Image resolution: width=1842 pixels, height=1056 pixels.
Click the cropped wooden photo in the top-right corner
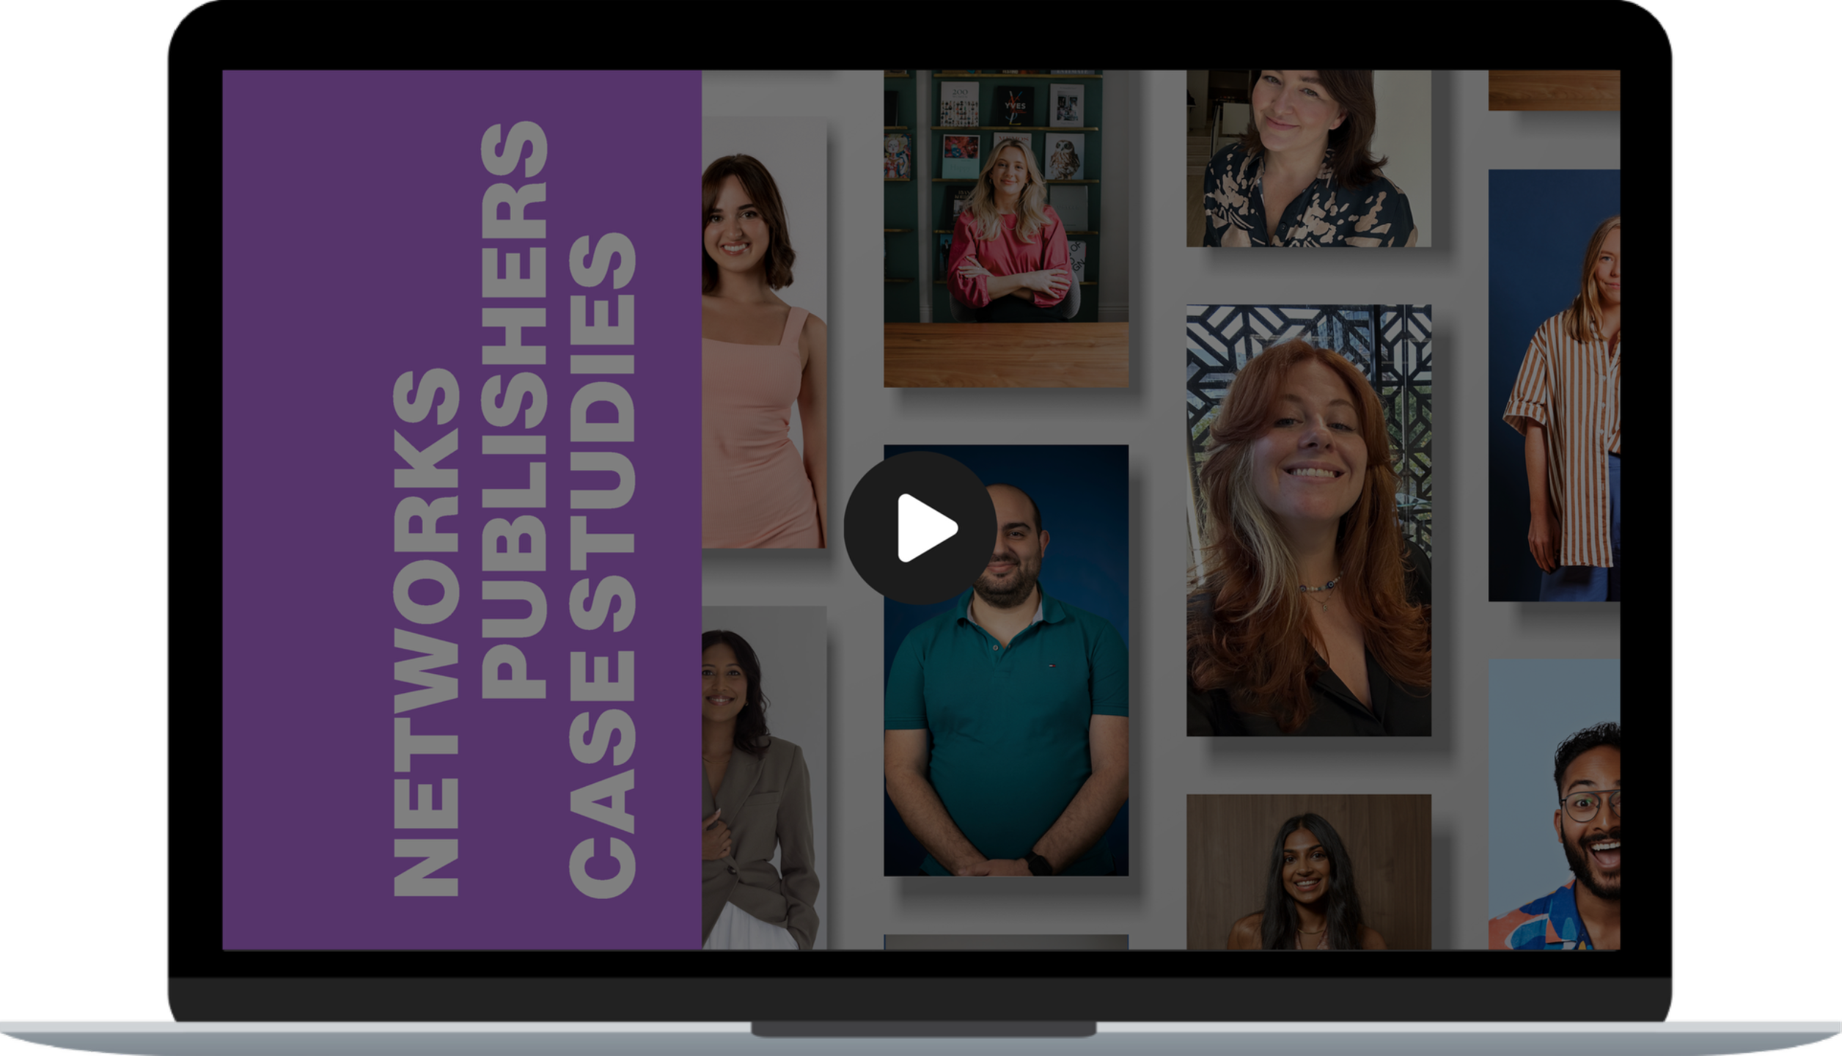click(1553, 90)
